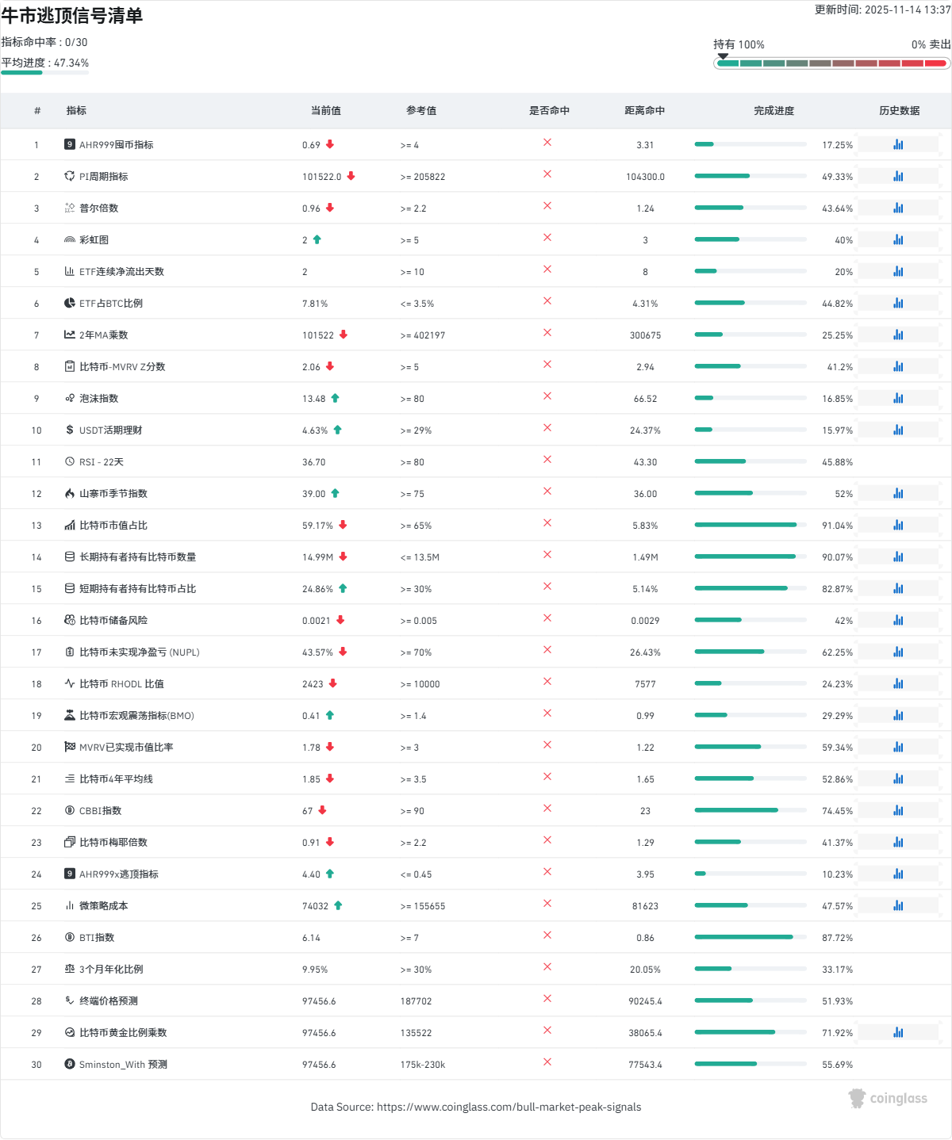Click the flame icon beside 山寨币季节指数
This screenshot has width=952, height=1140.
click(x=70, y=493)
